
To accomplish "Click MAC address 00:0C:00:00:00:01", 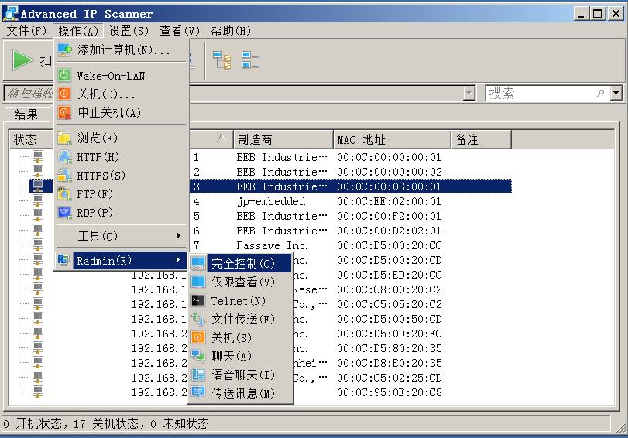I will 389,157.
